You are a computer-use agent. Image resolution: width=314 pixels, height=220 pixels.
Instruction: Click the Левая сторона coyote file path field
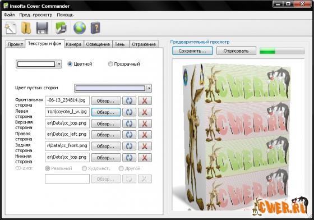click(x=67, y=112)
